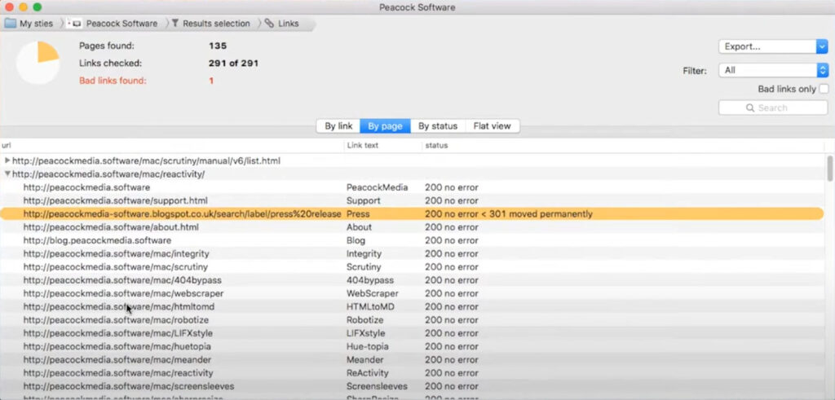Select the mac/LIFXstyle url row

point(412,333)
